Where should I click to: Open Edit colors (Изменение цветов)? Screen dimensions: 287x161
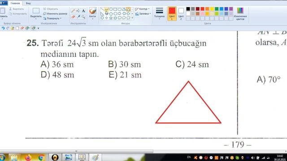coord(240,14)
